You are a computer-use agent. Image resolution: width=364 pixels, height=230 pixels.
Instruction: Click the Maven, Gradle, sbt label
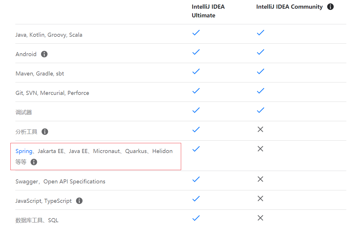(40, 73)
